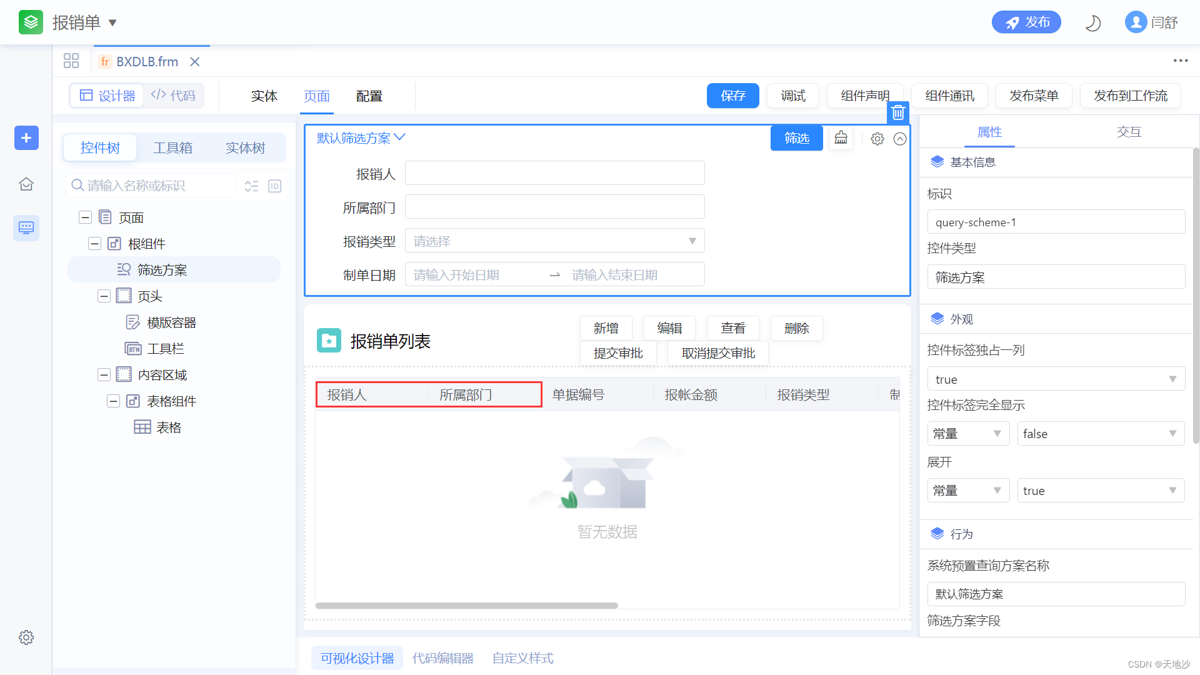Viewport: 1200px width, 675px height.
Task: Open 控件标签独占一列 true dropdown
Action: [1056, 379]
